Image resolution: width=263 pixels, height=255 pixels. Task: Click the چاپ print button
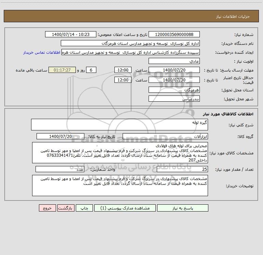(84, 208)
